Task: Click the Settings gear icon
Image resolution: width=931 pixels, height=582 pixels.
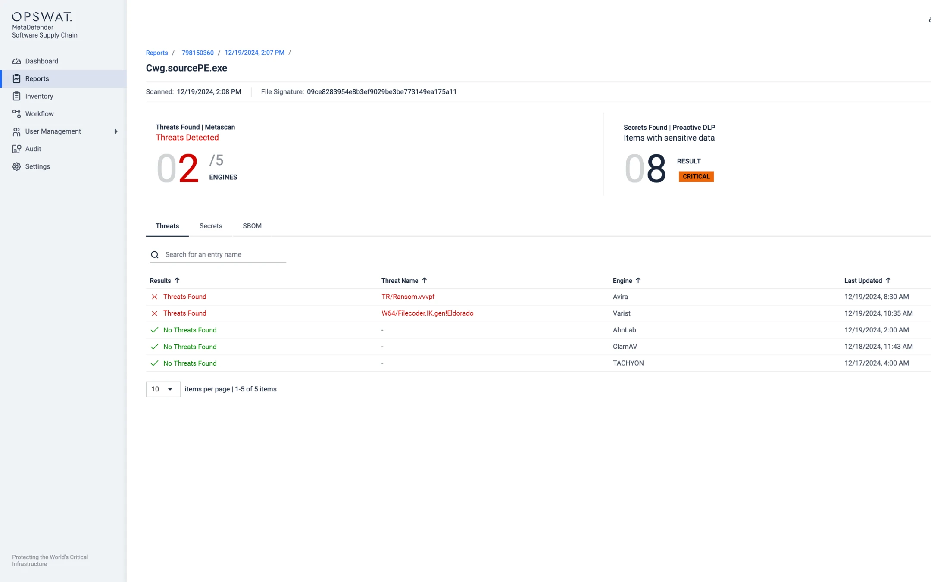Action: pyautogui.click(x=16, y=166)
